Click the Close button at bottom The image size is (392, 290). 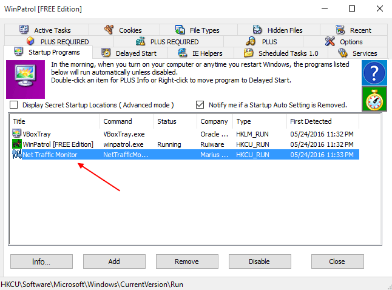click(x=337, y=261)
